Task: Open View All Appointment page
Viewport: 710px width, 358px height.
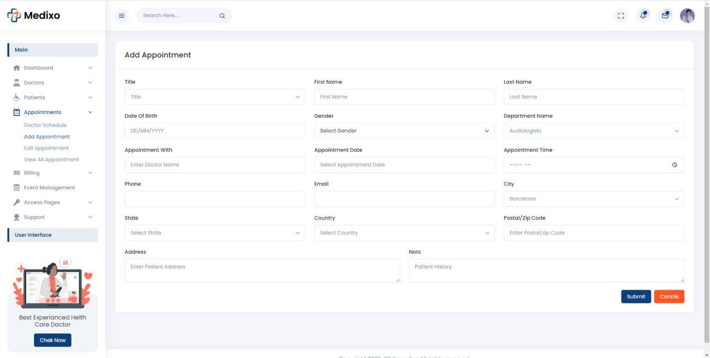Action: click(x=51, y=160)
